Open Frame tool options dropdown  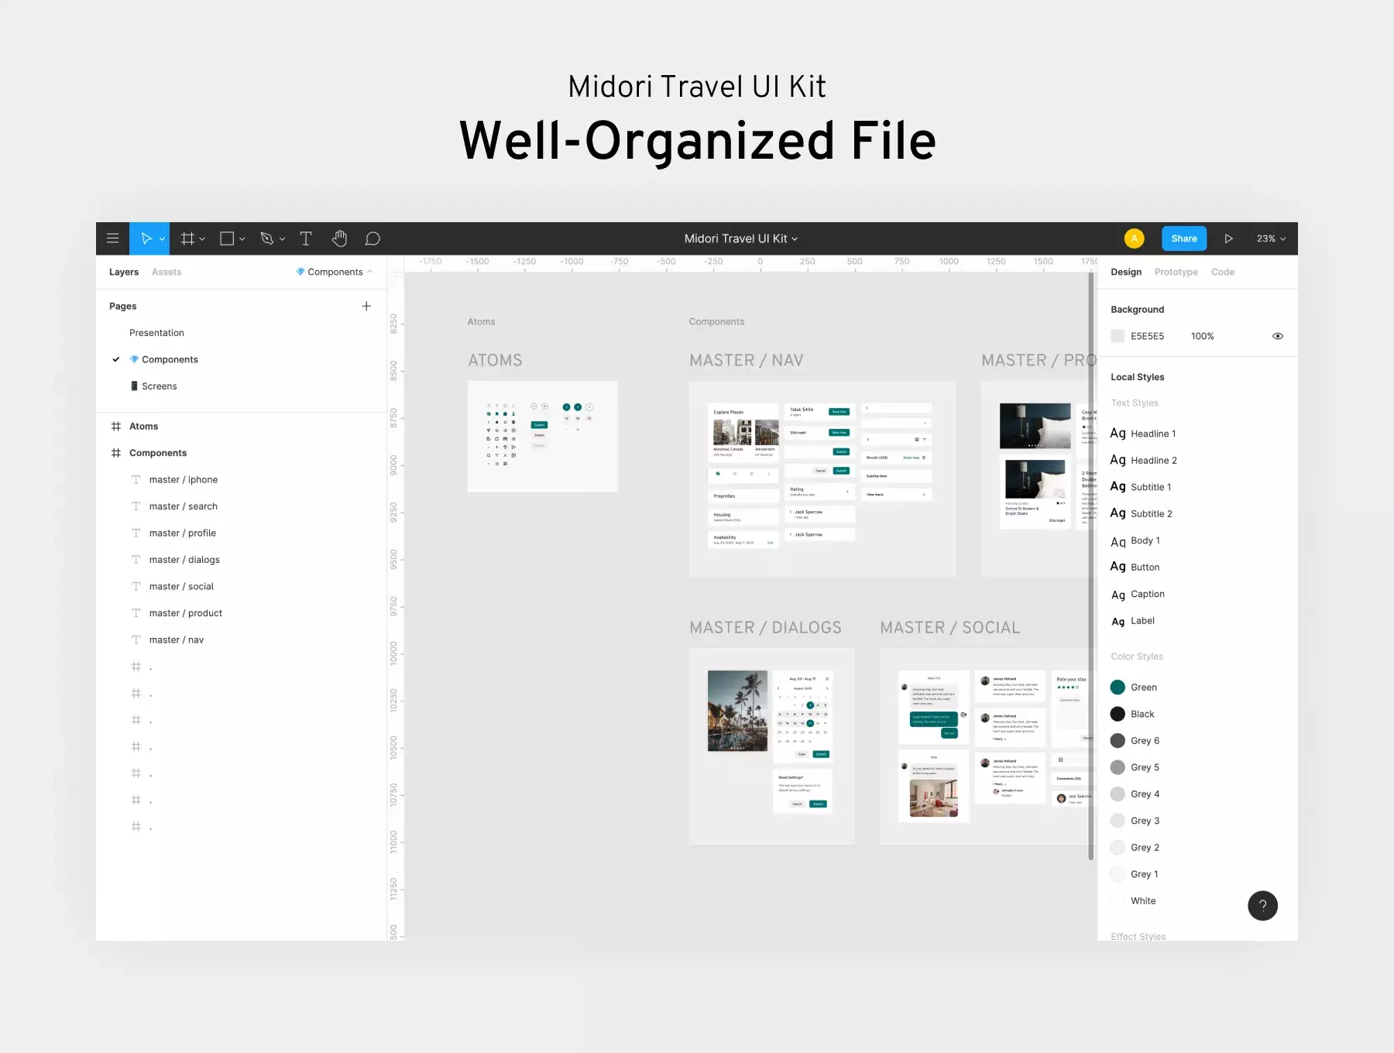click(202, 239)
